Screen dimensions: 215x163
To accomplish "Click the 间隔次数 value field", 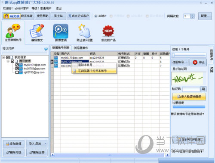I will 187,16.
